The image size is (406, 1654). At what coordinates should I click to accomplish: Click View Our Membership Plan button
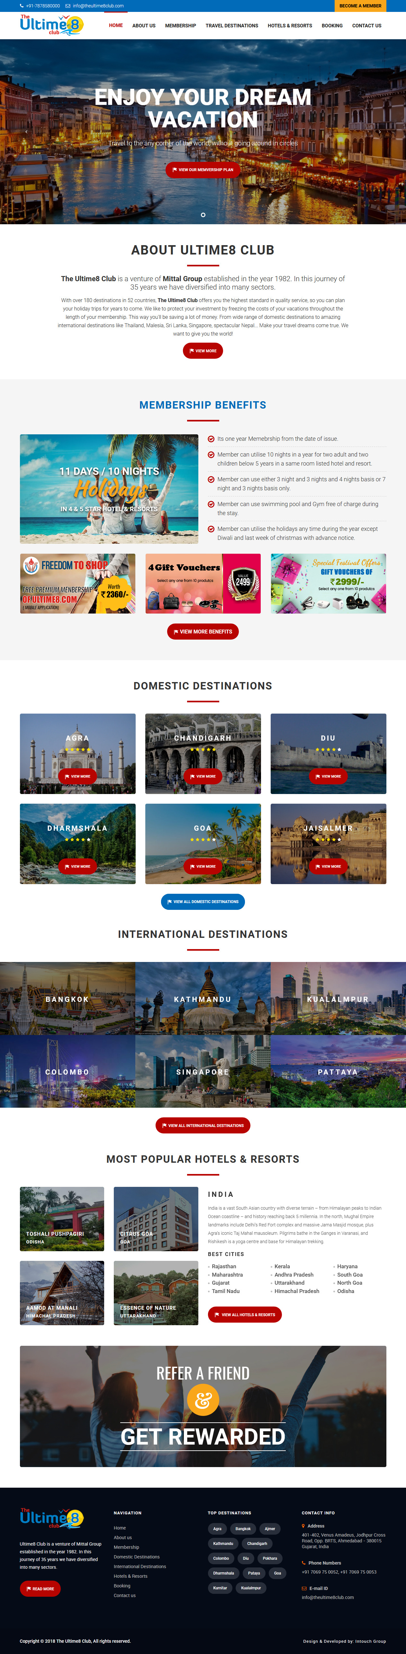coord(203,170)
